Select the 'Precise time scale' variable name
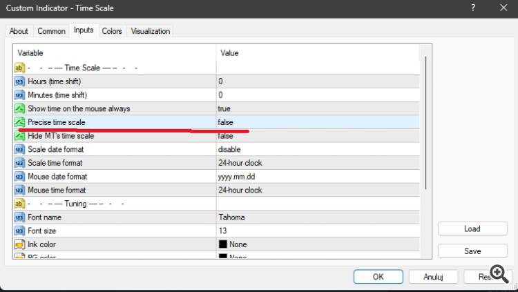The image size is (518, 292). click(x=57, y=122)
